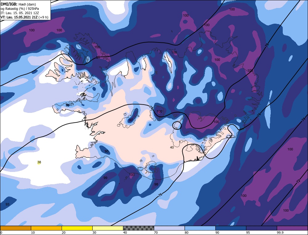Viewport: 308px width, 235px height.
Task: Click the '93' humidity value on the map
Action: pos(7,204)
